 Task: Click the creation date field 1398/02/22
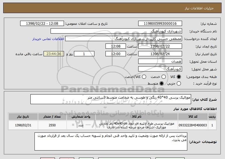(x=160, y=46)
